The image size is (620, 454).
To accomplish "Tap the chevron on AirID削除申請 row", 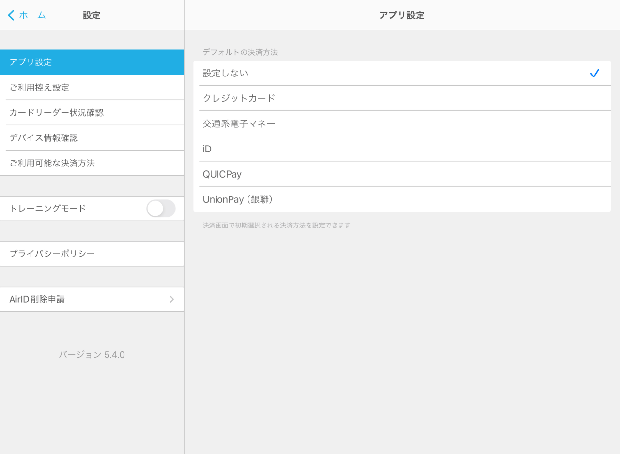I will pyautogui.click(x=171, y=299).
